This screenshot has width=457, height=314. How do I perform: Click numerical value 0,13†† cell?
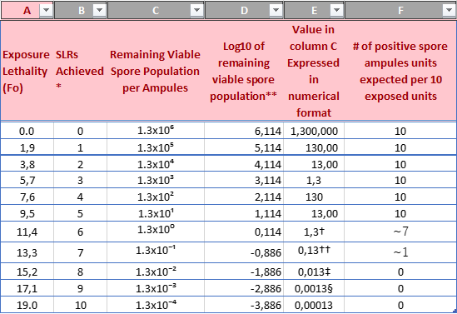[314, 252]
